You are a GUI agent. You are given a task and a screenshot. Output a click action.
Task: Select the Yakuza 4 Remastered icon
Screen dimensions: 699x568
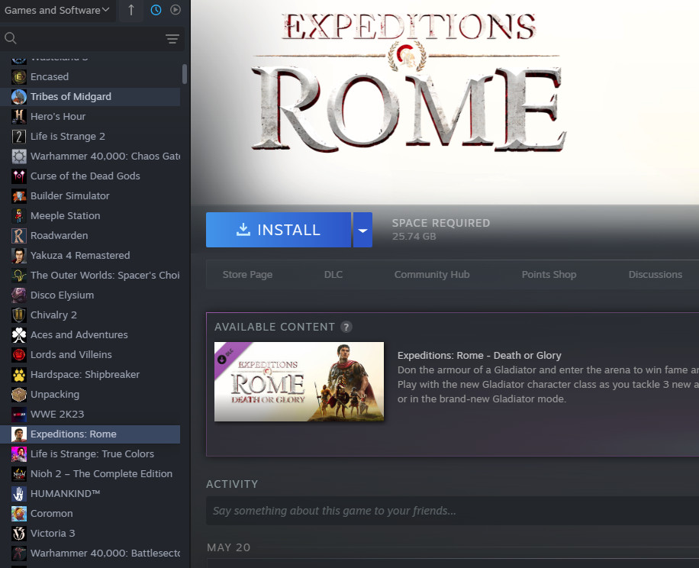[19, 256]
